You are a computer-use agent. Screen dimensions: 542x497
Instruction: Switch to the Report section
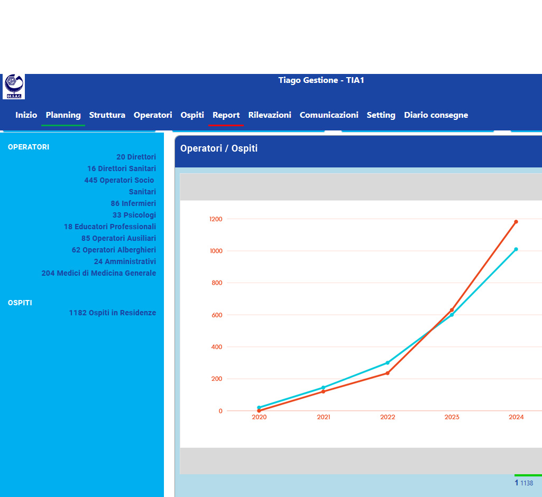[226, 115]
